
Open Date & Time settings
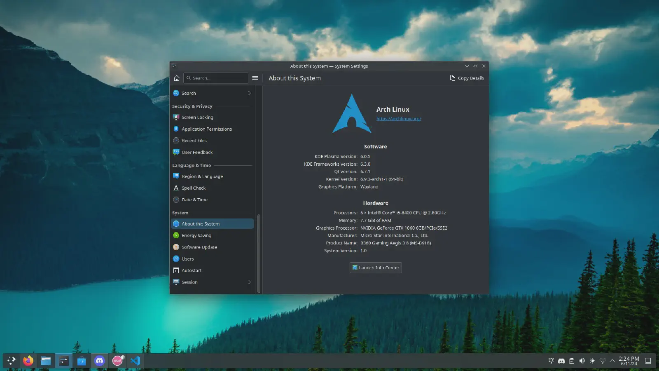(x=212, y=200)
